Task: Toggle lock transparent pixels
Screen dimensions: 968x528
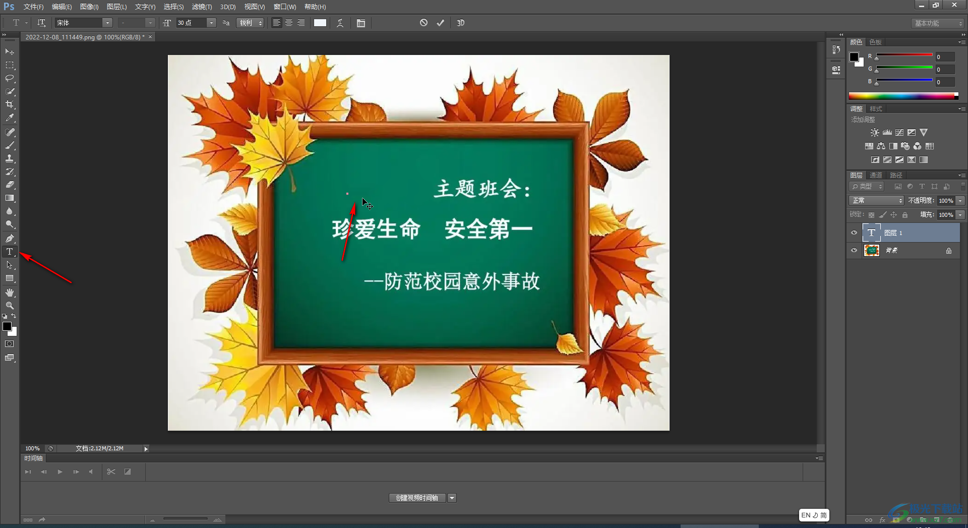Action: (871, 215)
